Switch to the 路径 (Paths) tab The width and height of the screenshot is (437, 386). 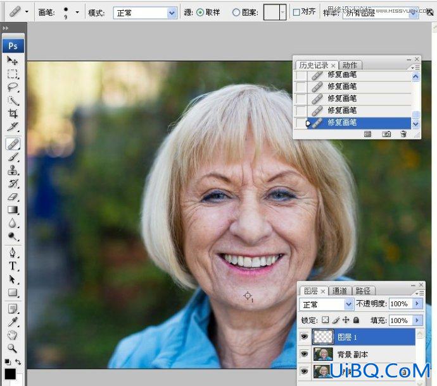pos(363,291)
